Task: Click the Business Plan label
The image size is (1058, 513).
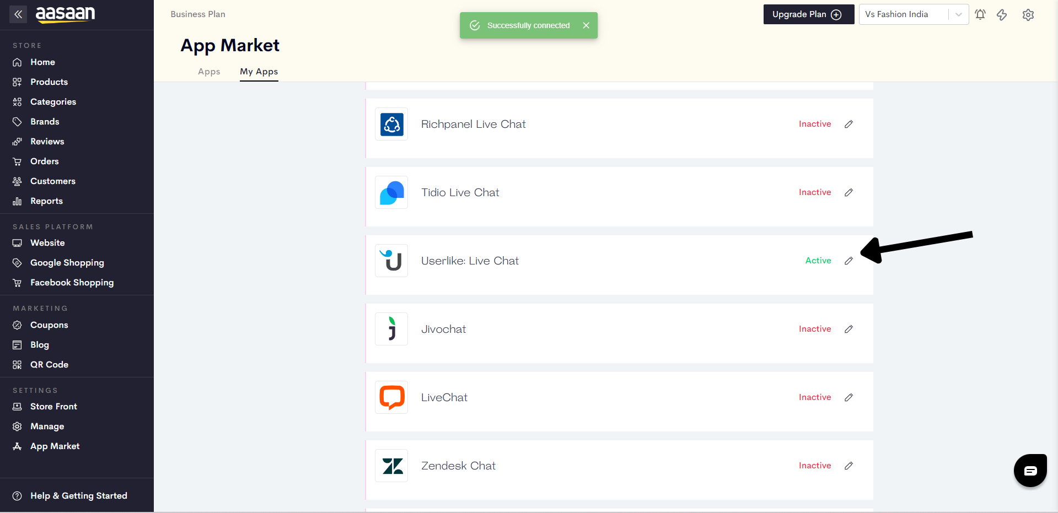Action: (x=198, y=14)
